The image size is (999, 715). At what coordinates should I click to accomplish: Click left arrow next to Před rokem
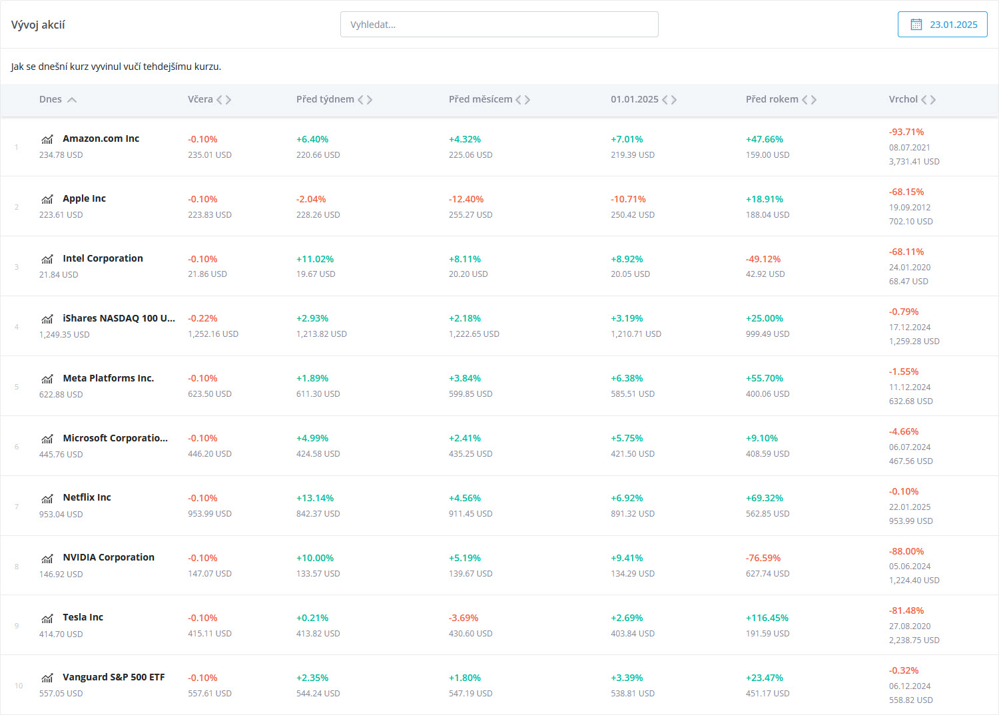(x=805, y=100)
